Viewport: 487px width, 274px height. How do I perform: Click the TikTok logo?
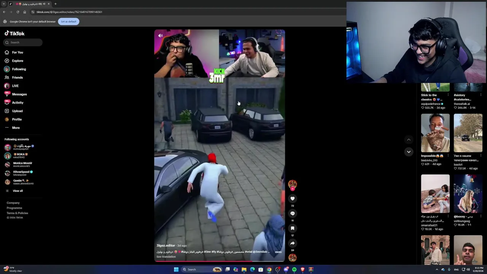[14, 33]
